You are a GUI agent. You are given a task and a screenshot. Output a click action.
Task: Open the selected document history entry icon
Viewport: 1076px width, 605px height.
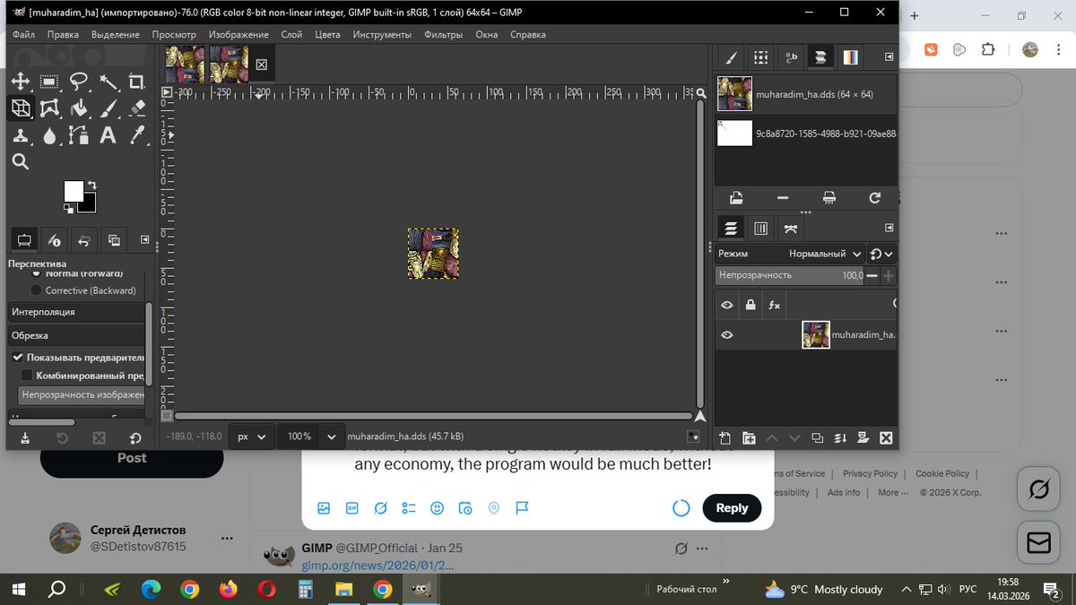[x=736, y=197]
